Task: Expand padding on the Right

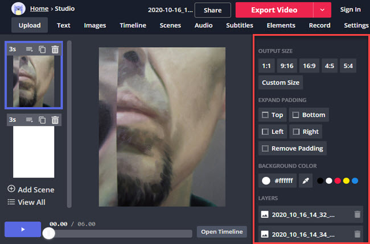Action: point(306,132)
